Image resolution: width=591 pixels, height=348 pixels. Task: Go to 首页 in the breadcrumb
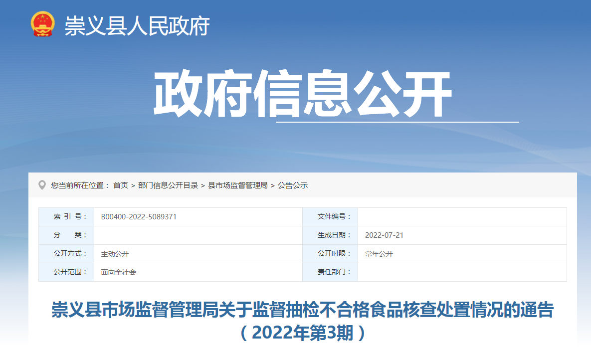(121, 185)
